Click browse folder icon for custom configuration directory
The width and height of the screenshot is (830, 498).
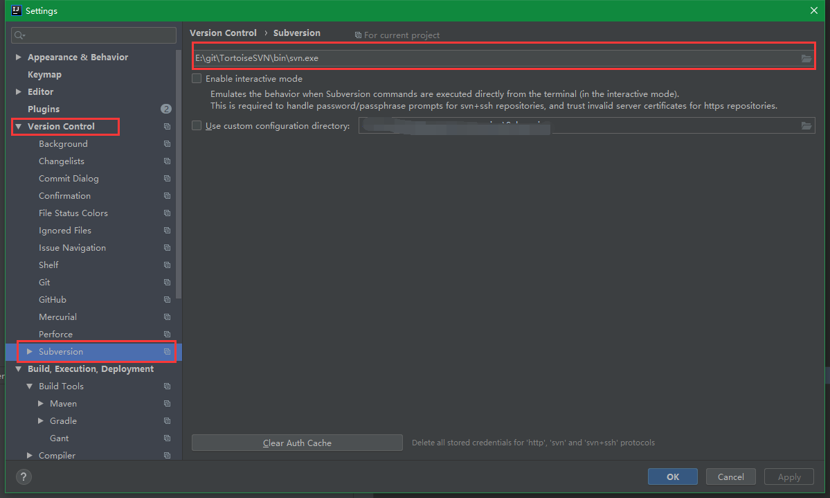point(806,125)
